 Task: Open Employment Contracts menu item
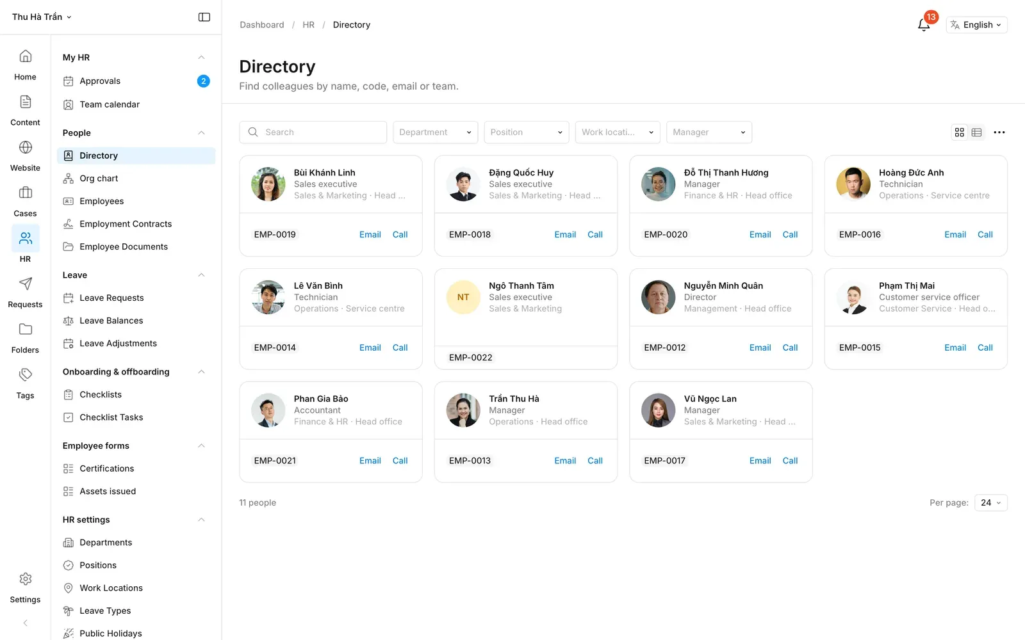136,224
